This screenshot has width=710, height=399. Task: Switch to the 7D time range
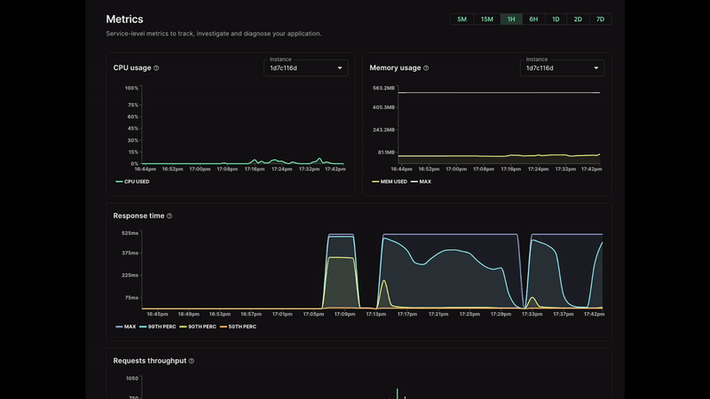pyautogui.click(x=600, y=19)
